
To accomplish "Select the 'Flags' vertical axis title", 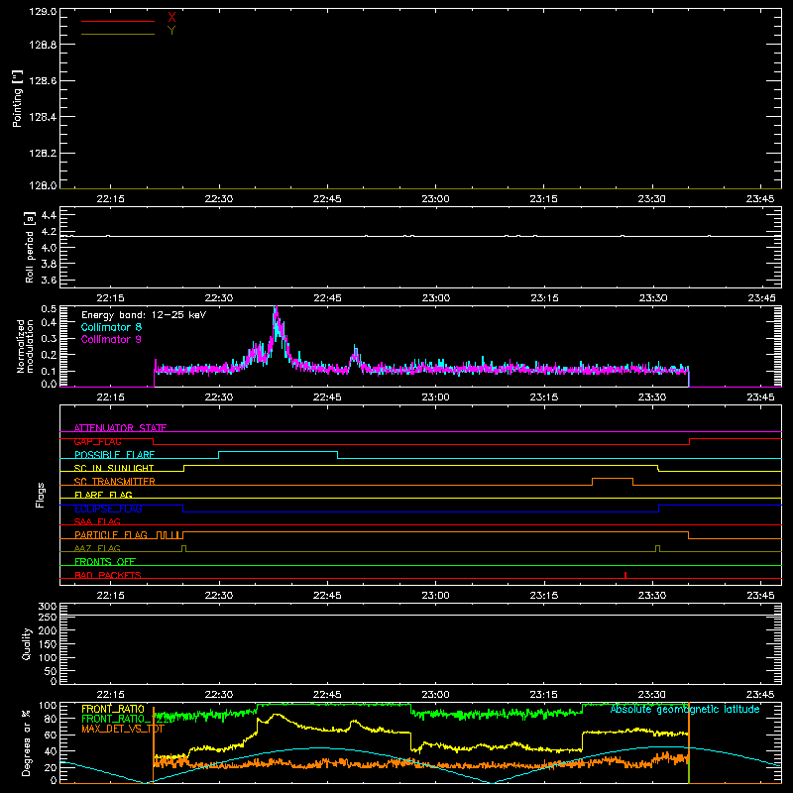I will click(x=41, y=495).
